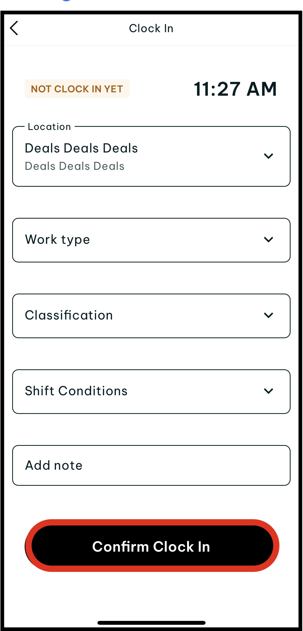
Task: Click the Shift Conditions chevron arrow
Action: 268,391
